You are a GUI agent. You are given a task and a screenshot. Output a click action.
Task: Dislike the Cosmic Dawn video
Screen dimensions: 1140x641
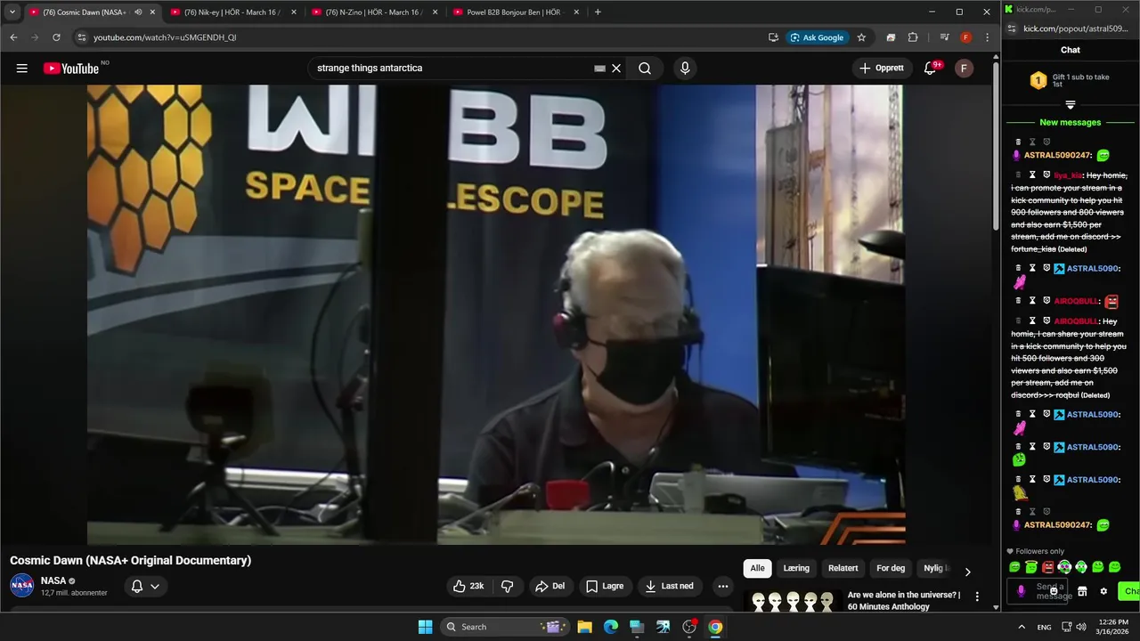click(x=507, y=586)
